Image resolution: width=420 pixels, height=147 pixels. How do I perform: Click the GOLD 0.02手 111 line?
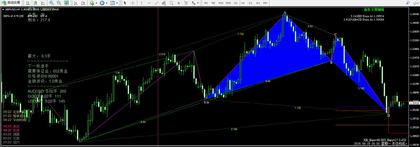[x=44, y=96]
